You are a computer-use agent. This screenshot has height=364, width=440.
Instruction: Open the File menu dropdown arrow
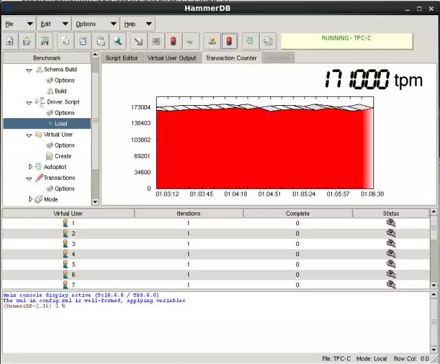click(x=30, y=24)
